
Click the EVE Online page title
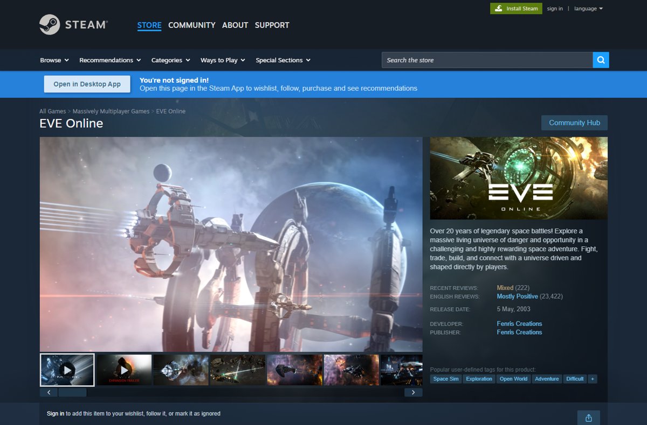(x=71, y=123)
